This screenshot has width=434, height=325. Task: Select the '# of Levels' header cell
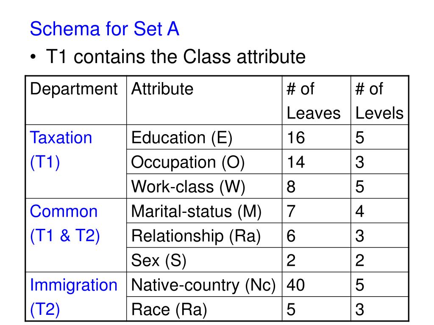(x=379, y=100)
